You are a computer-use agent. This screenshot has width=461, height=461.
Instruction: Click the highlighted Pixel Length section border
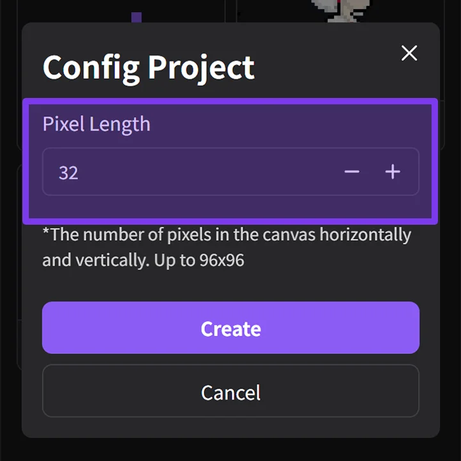click(230, 101)
